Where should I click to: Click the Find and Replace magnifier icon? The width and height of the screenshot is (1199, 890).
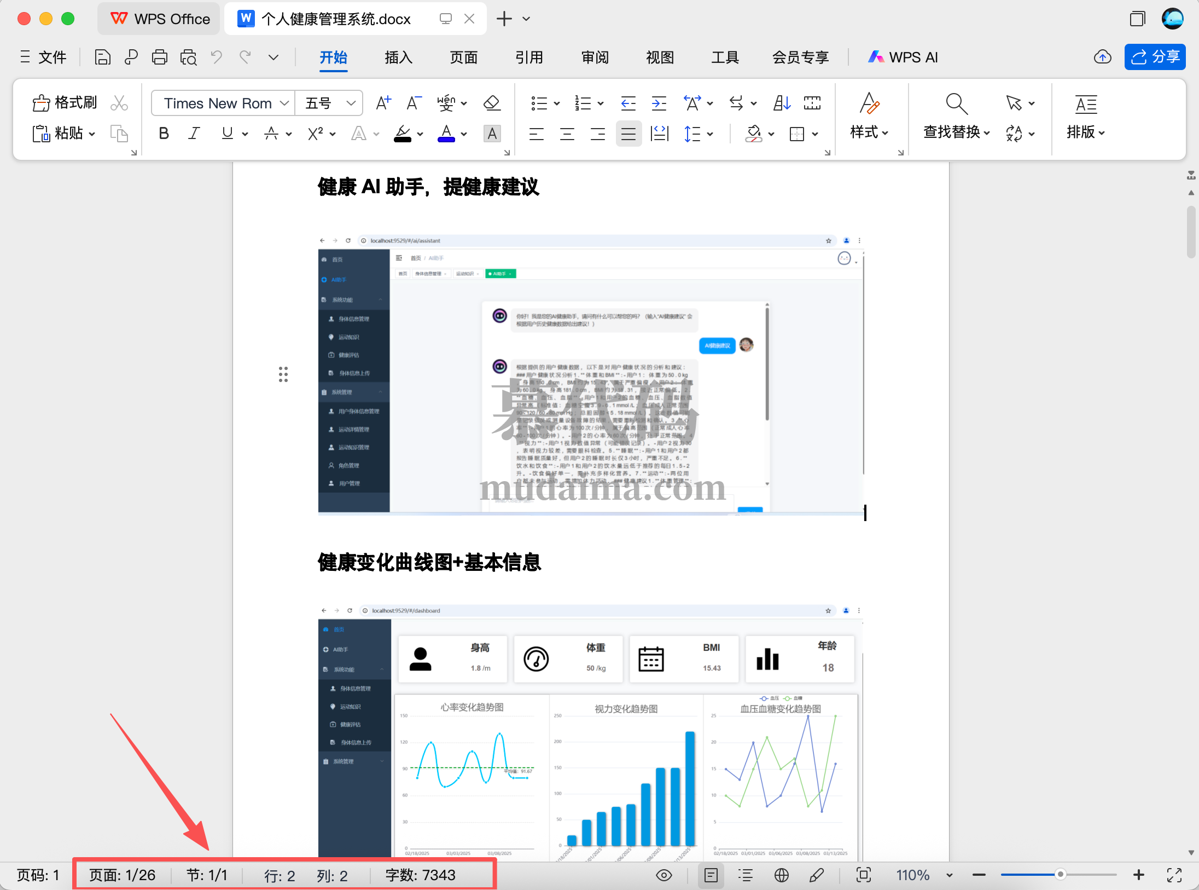[957, 103]
